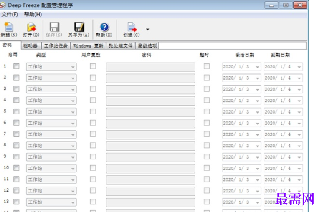Viewport: 322px width, 212px height.
Task: Open 到期日期 date picker in row 8
Action: click(284, 146)
